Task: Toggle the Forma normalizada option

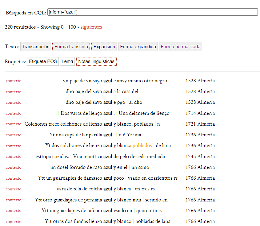Action: tap(181, 47)
